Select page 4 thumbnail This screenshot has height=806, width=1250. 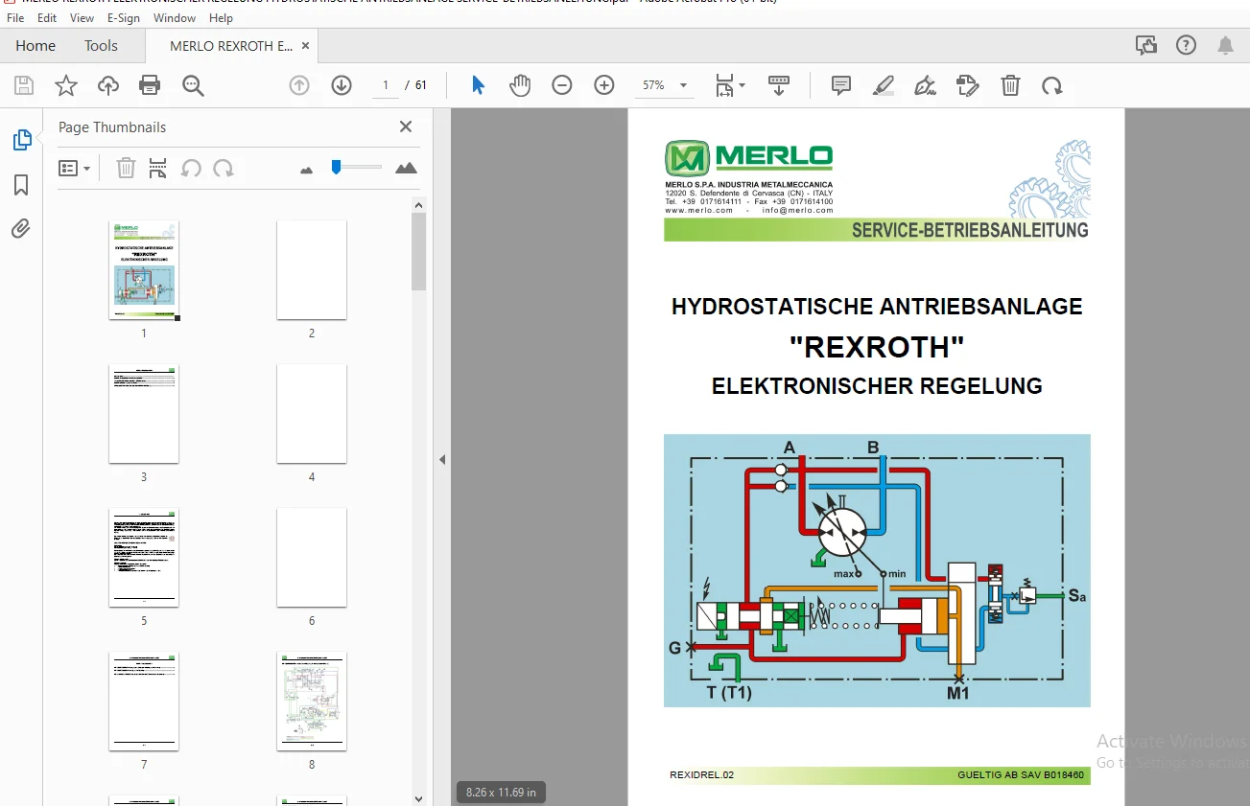click(x=312, y=414)
